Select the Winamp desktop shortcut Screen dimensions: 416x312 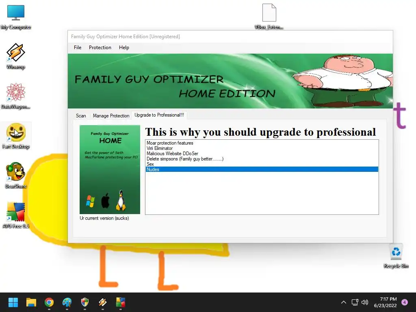point(16,56)
